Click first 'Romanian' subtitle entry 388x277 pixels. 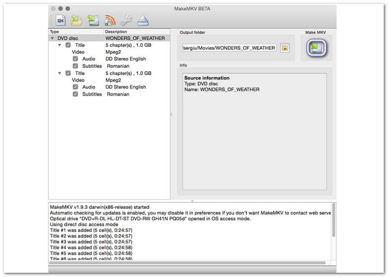tap(118, 66)
